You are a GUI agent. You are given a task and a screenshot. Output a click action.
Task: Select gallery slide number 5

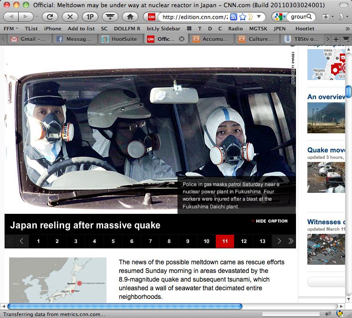(x=113, y=241)
